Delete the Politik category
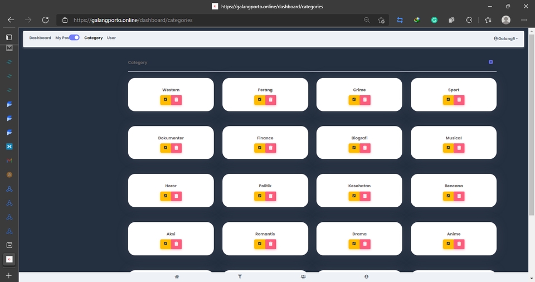 pyautogui.click(x=271, y=196)
